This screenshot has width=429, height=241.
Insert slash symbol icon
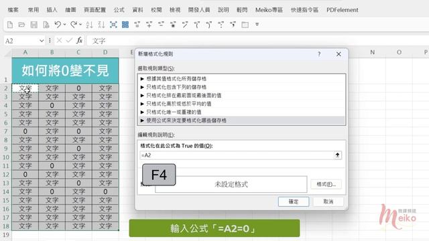tap(185, 25)
